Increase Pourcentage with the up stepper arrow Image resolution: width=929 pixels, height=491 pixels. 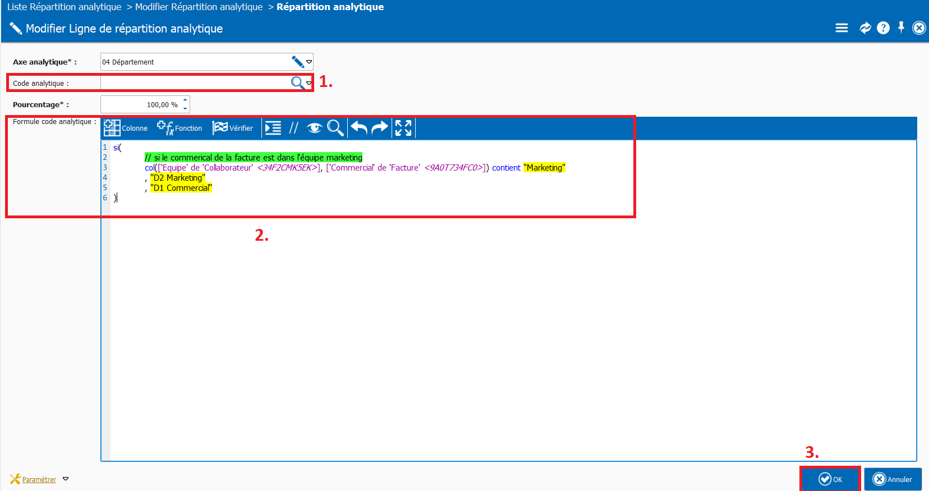[185, 100]
